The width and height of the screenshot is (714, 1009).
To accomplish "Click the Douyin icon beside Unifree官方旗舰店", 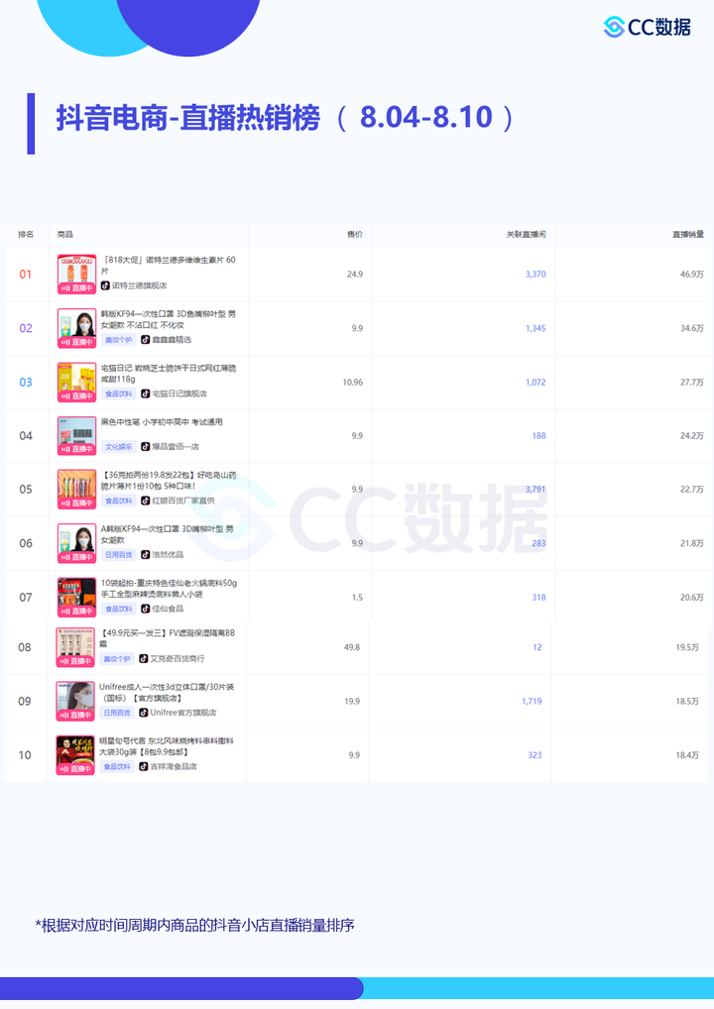I will pyautogui.click(x=144, y=713).
